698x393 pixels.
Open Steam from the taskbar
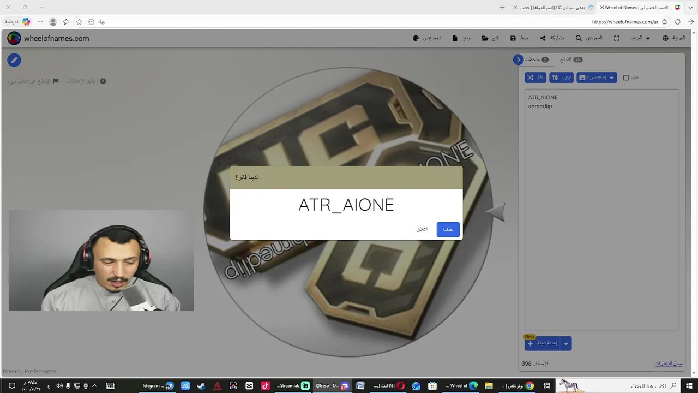click(x=201, y=386)
